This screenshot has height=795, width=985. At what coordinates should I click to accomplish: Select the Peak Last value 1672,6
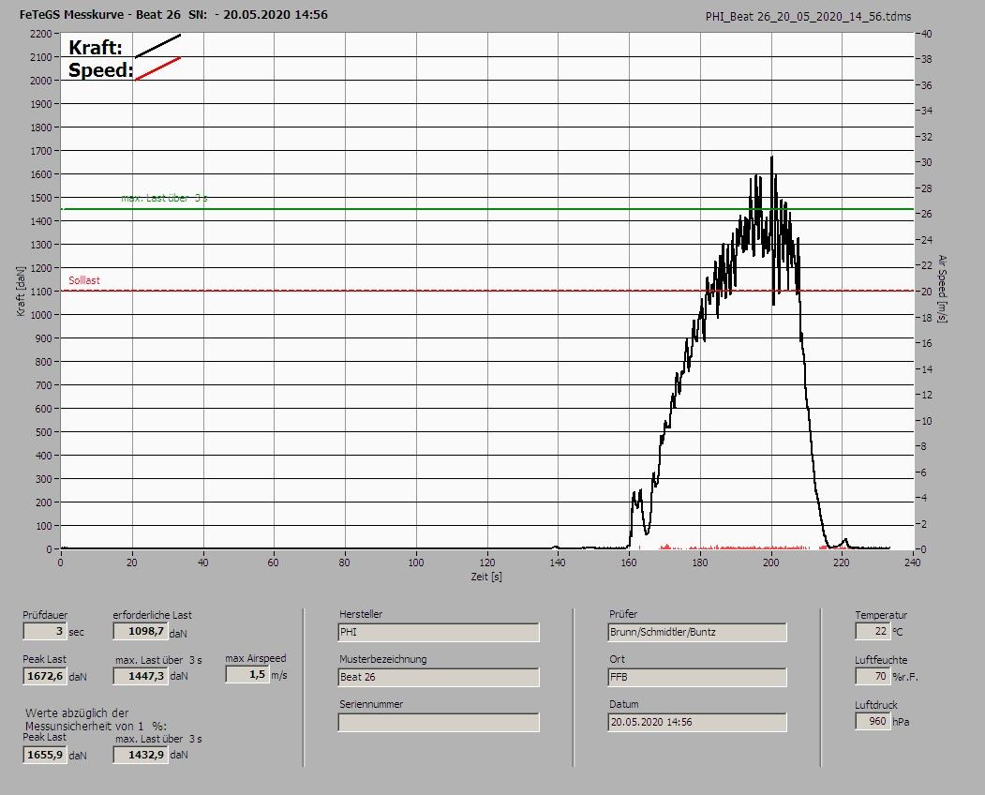point(45,676)
